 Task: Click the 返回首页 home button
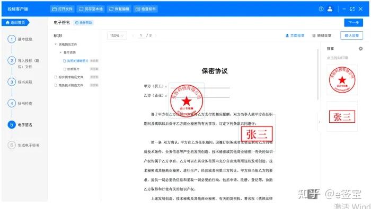tap(15, 22)
